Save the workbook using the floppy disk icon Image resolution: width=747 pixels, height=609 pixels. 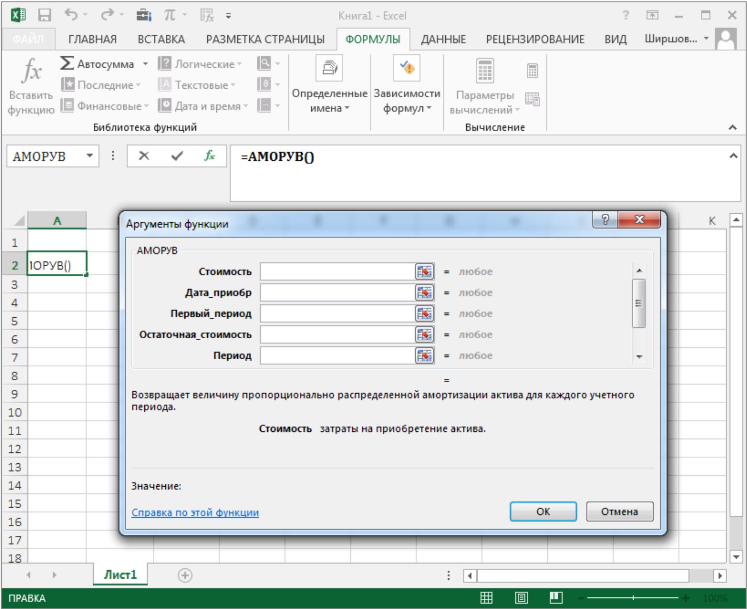(44, 15)
